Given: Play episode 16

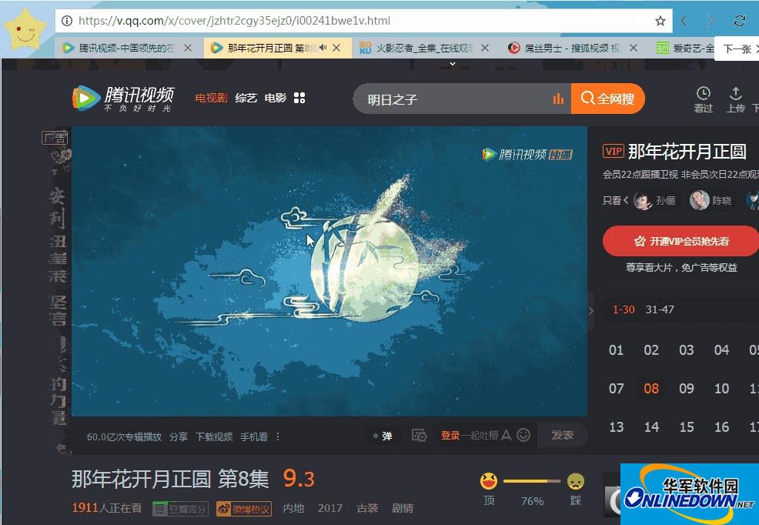Looking at the screenshot, I should pyautogui.click(x=721, y=427).
